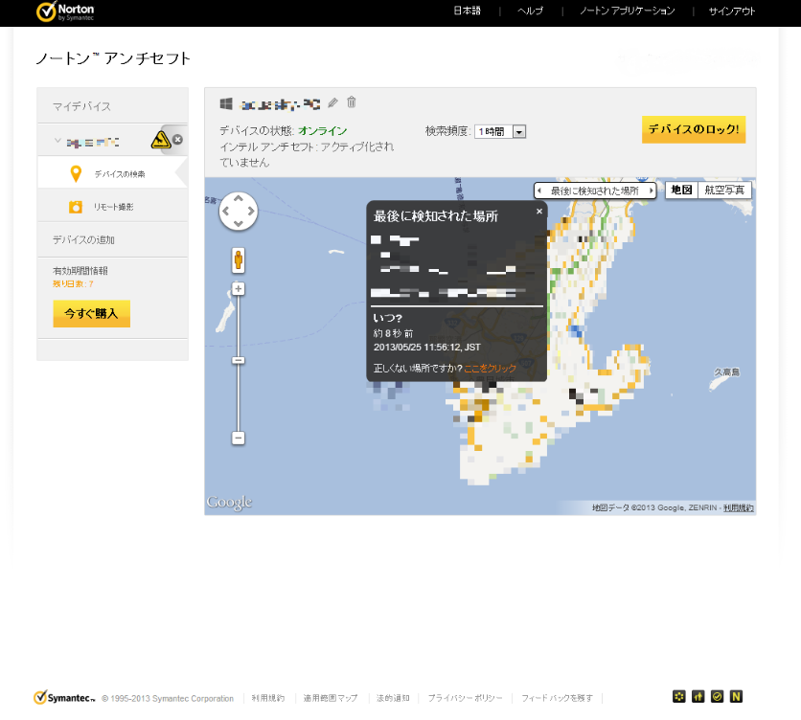The image size is (801, 720).
Task: Click the プライバシー ポリシー footer link
Action: [x=465, y=698]
